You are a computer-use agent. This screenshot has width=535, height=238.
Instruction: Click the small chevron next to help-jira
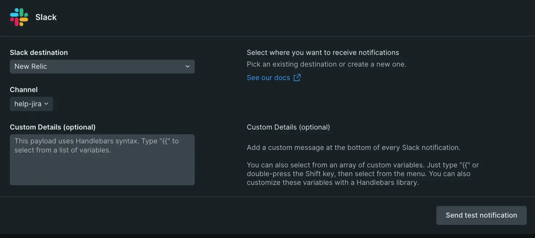click(x=47, y=104)
